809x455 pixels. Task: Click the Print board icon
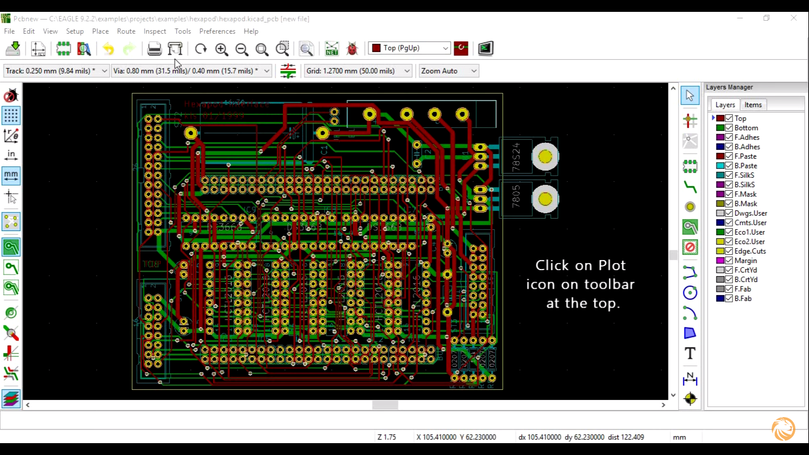click(x=154, y=49)
